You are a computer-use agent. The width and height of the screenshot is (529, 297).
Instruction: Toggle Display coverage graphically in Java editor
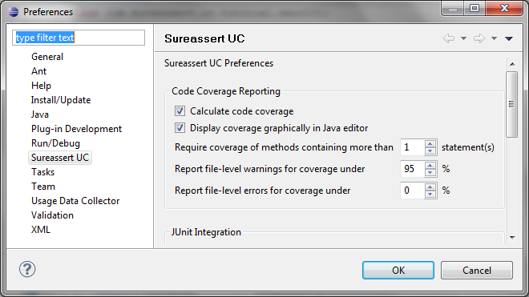click(180, 128)
